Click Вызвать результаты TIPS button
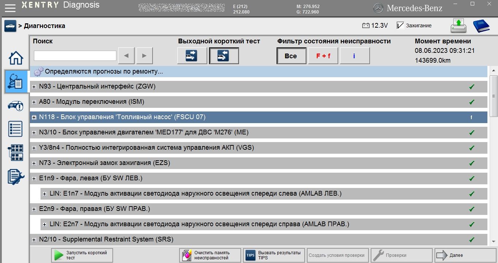Screen dimensions: 498x263 click(x=274, y=255)
